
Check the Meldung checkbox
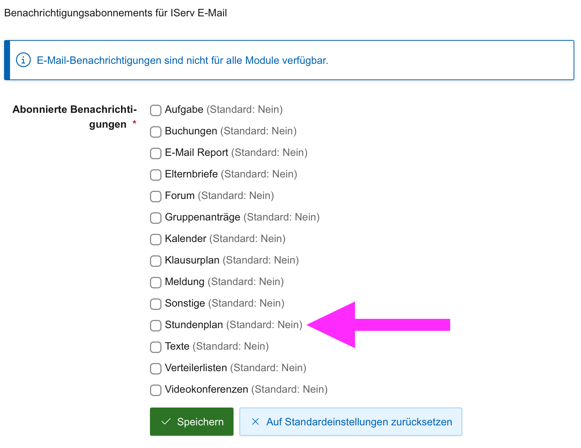coord(156,282)
